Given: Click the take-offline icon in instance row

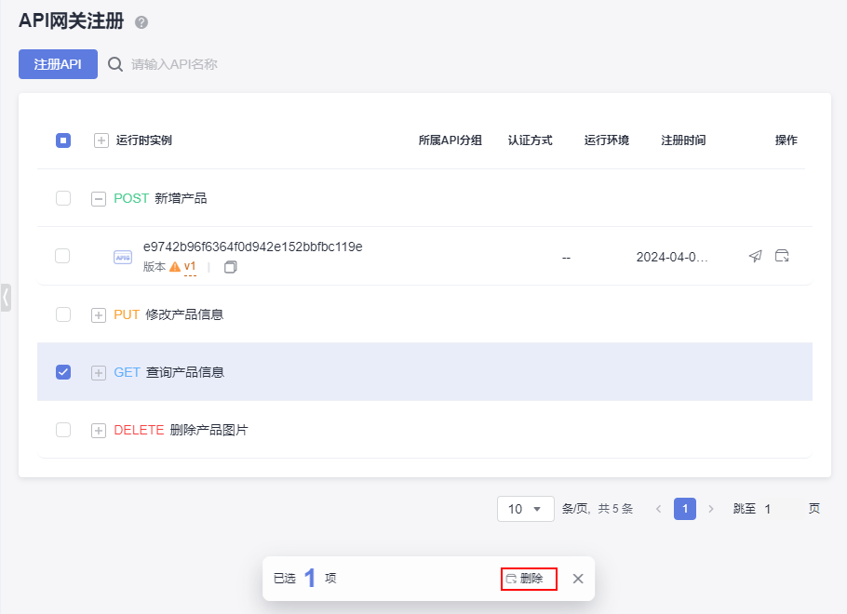Looking at the screenshot, I should (x=782, y=256).
